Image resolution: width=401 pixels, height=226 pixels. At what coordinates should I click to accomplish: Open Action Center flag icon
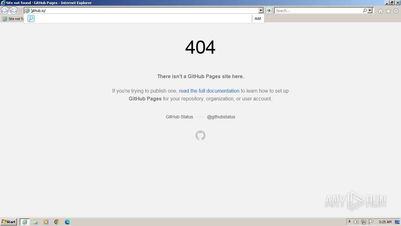click(371, 222)
